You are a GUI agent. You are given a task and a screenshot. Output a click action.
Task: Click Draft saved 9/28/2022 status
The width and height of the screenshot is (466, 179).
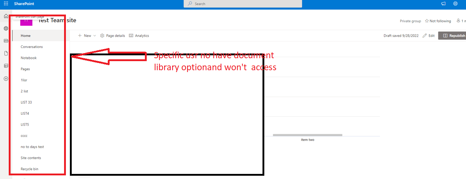coord(401,36)
